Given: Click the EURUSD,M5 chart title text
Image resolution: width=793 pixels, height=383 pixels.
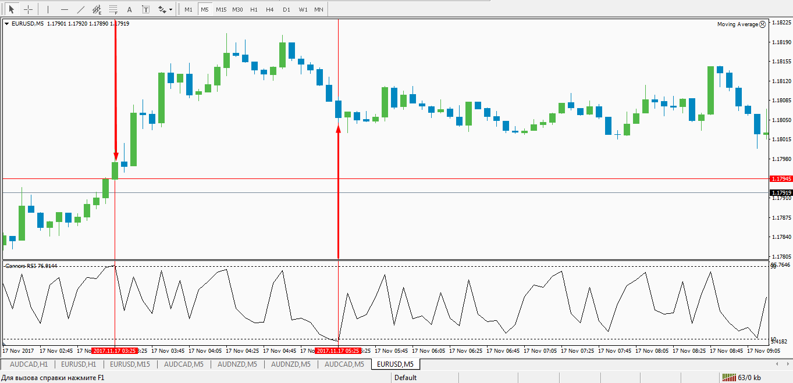Looking at the screenshot, I should click(27, 24).
